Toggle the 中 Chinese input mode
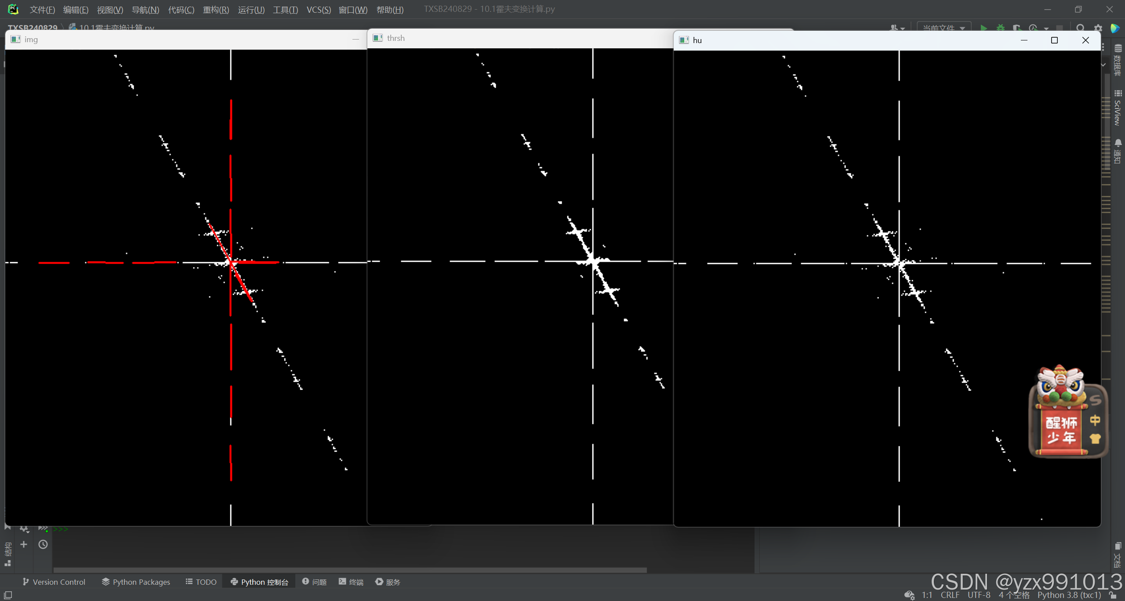 pos(1095,420)
